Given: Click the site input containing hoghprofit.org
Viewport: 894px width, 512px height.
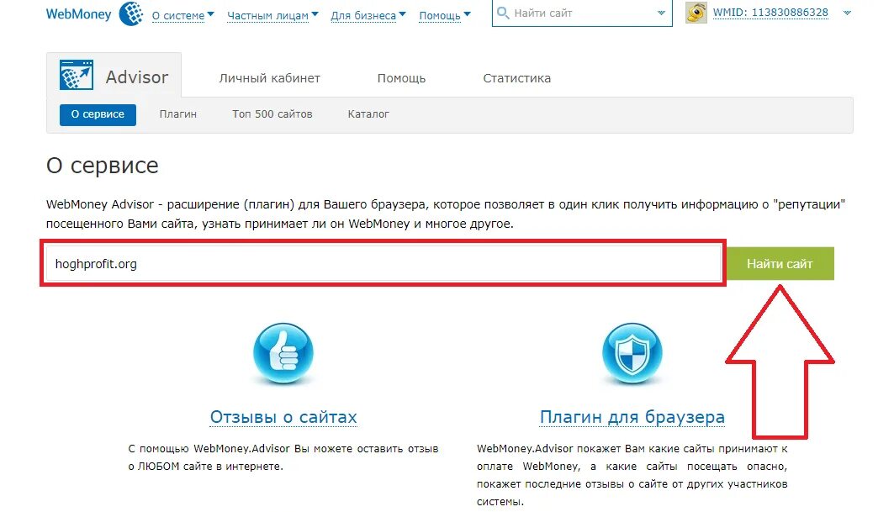Looking at the screenshot, I should tap(384, 263).
